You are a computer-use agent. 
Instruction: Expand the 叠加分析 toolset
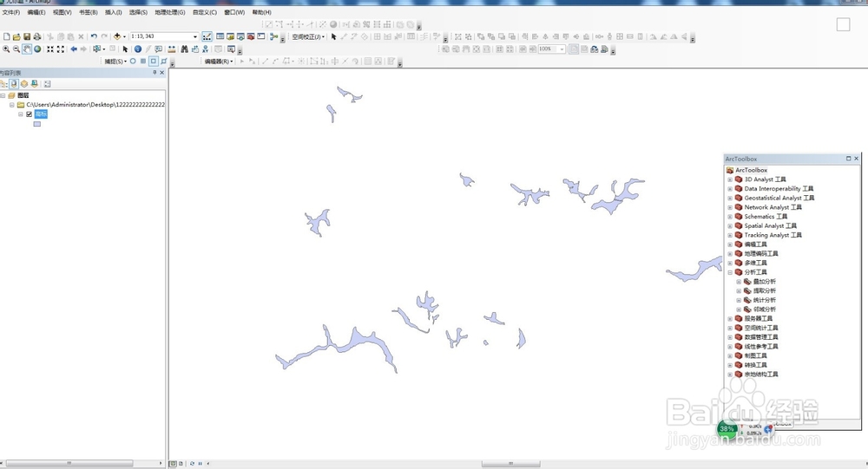pyautogui.click(x=739, y=282)
